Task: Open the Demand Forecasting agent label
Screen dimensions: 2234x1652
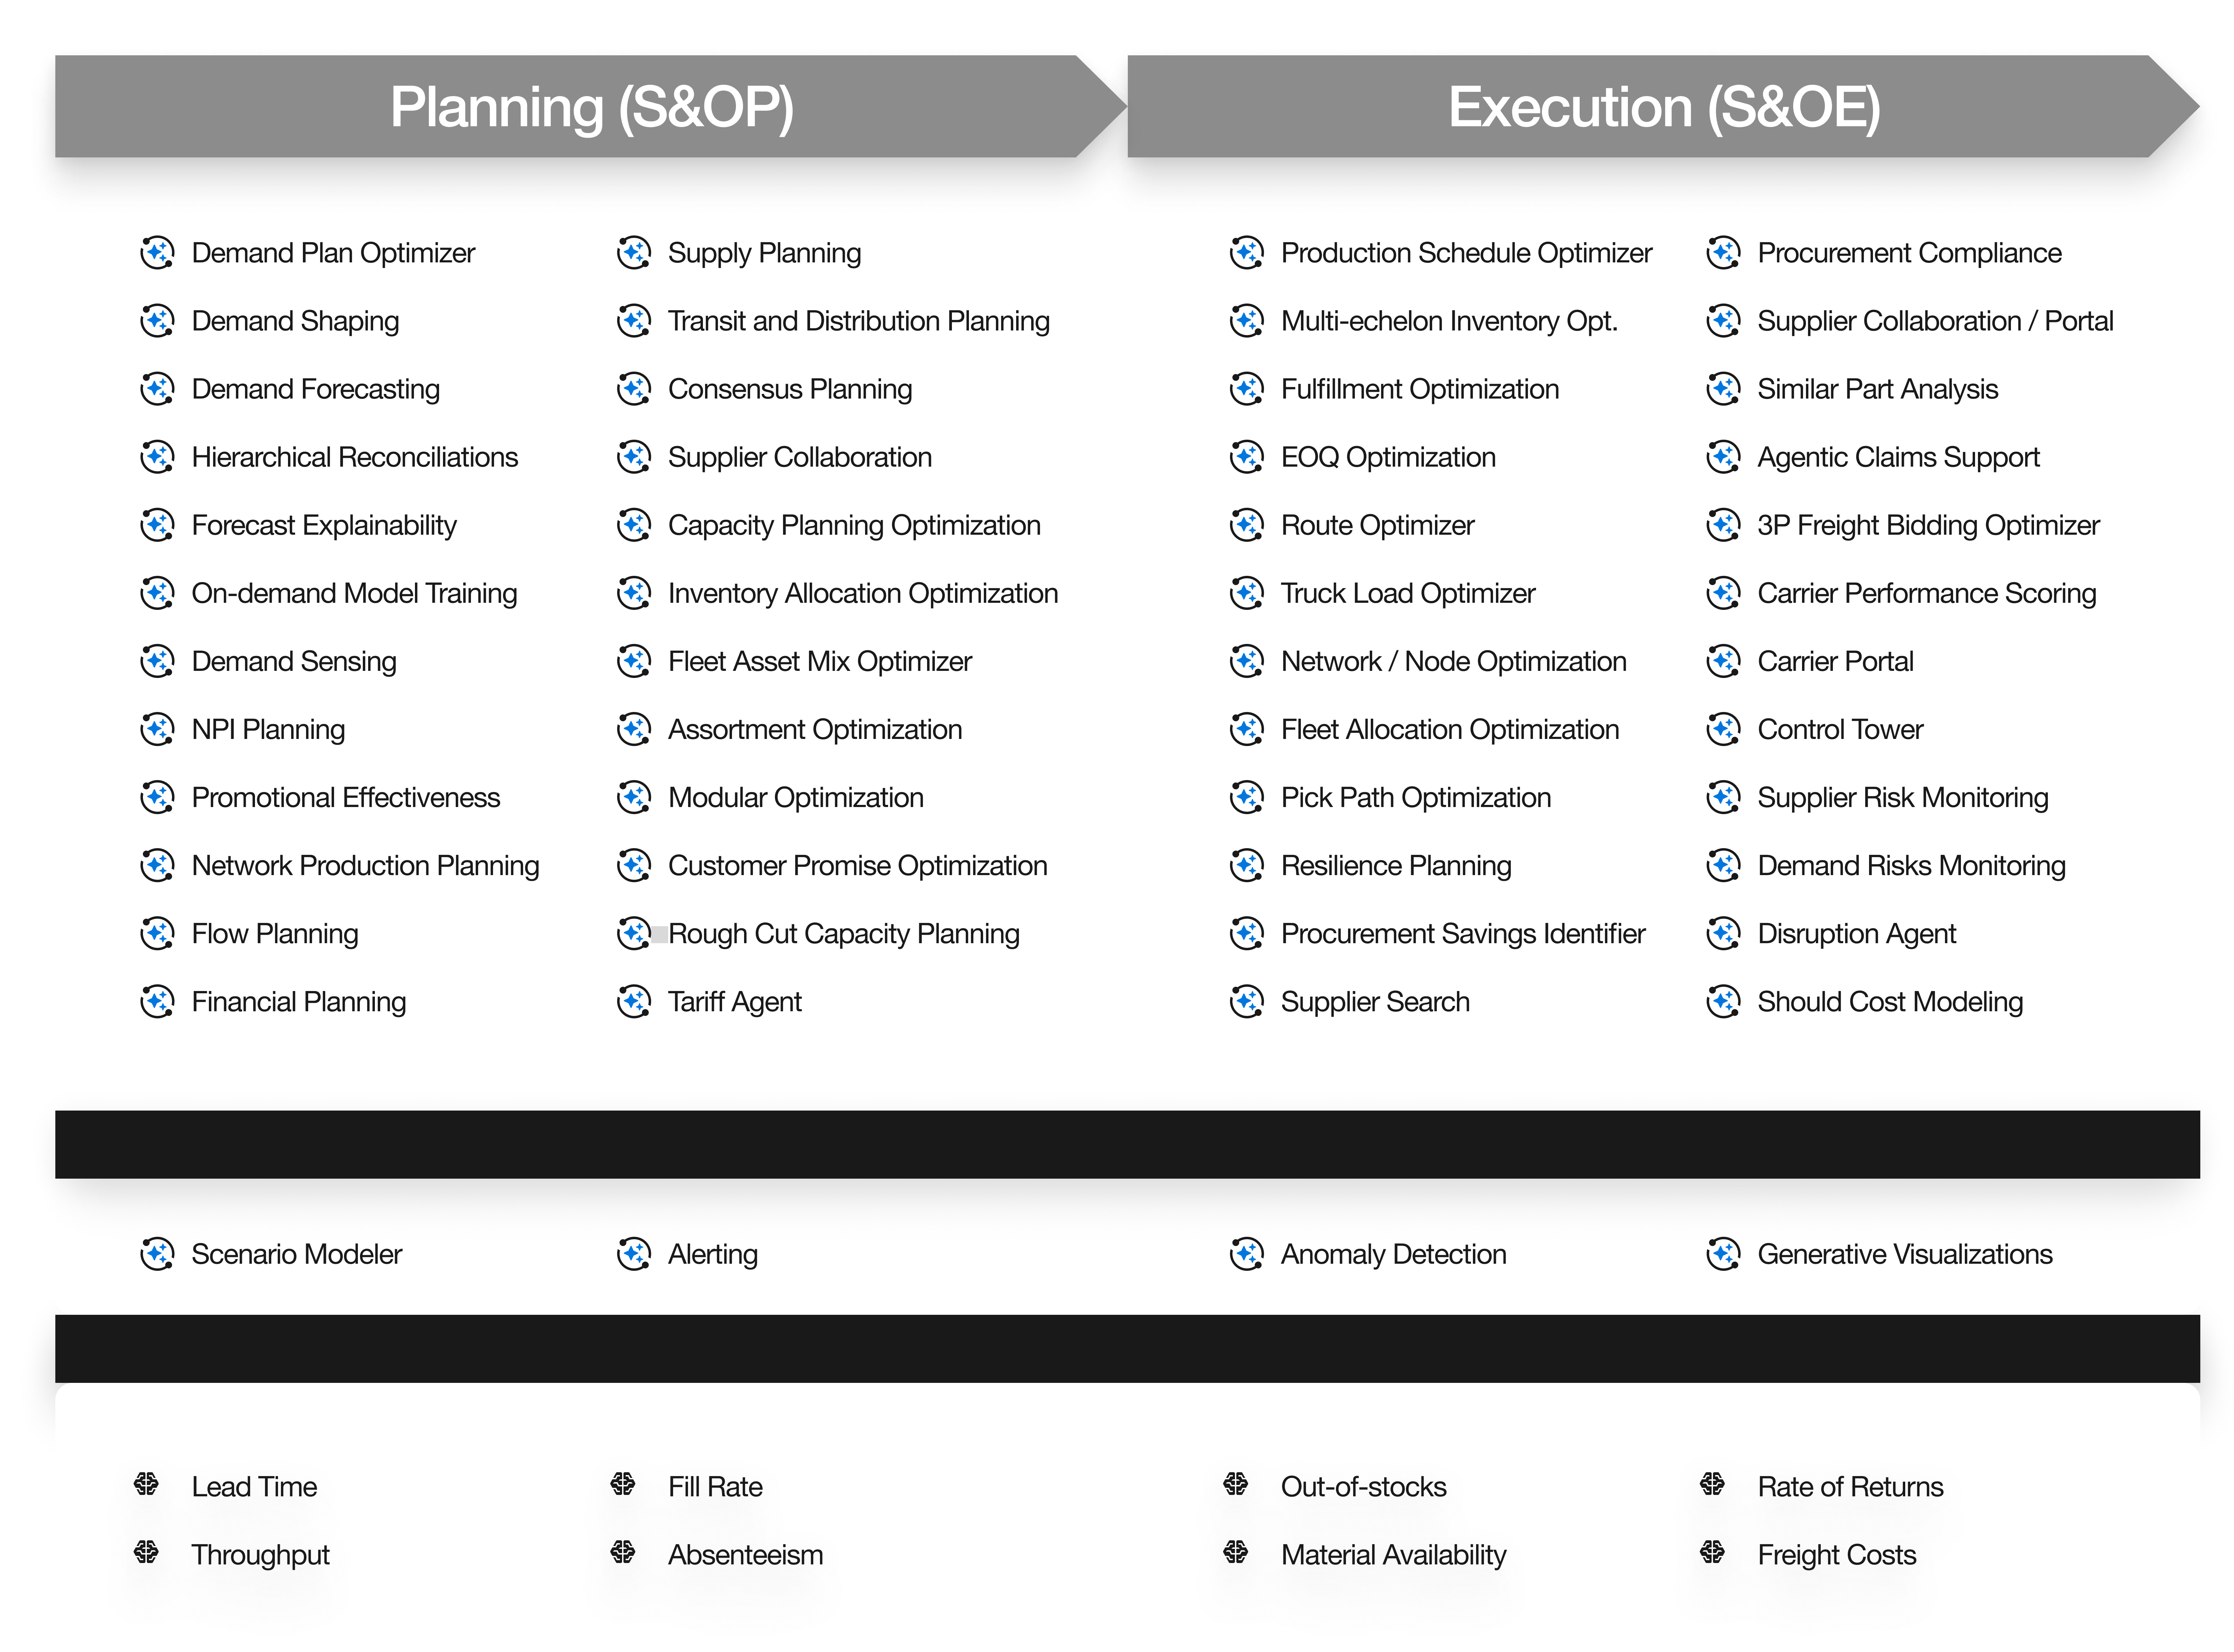Action: (x=315, y=389)
